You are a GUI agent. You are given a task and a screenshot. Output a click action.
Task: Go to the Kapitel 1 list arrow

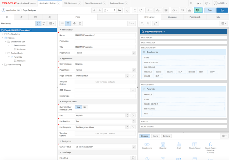(x=133, y=116)
